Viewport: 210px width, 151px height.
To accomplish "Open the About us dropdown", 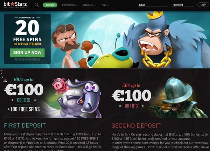I will pyautogui.click(x=89, y=5).
